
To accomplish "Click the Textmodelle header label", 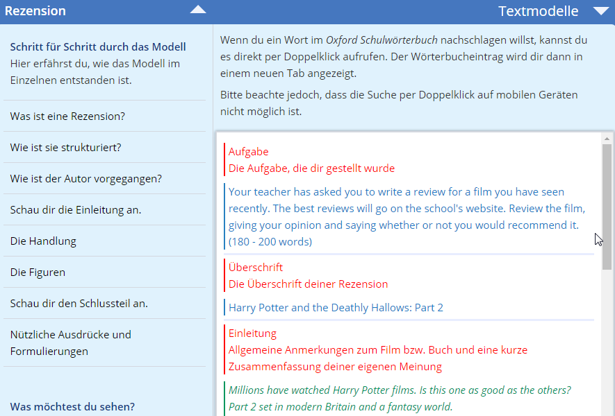I will [538, 11].
